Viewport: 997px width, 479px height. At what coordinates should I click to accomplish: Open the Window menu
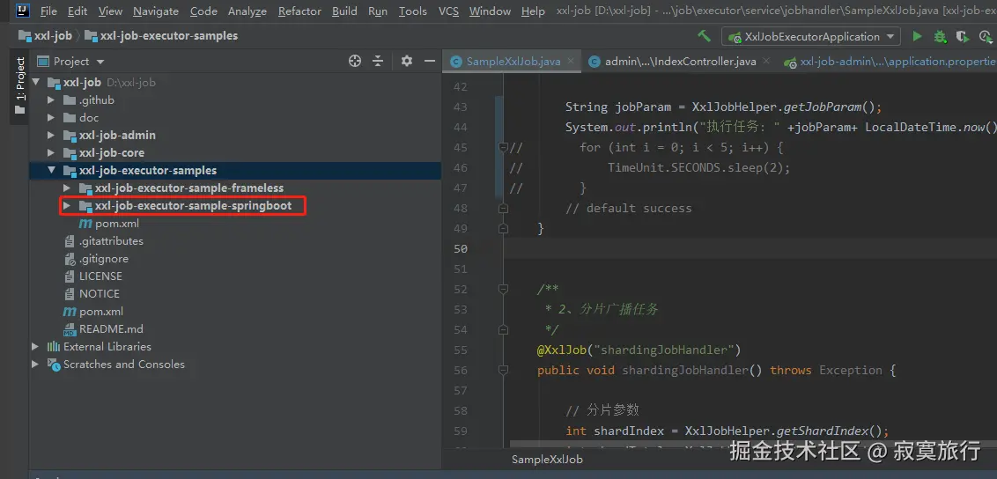[x=490, y=11]
